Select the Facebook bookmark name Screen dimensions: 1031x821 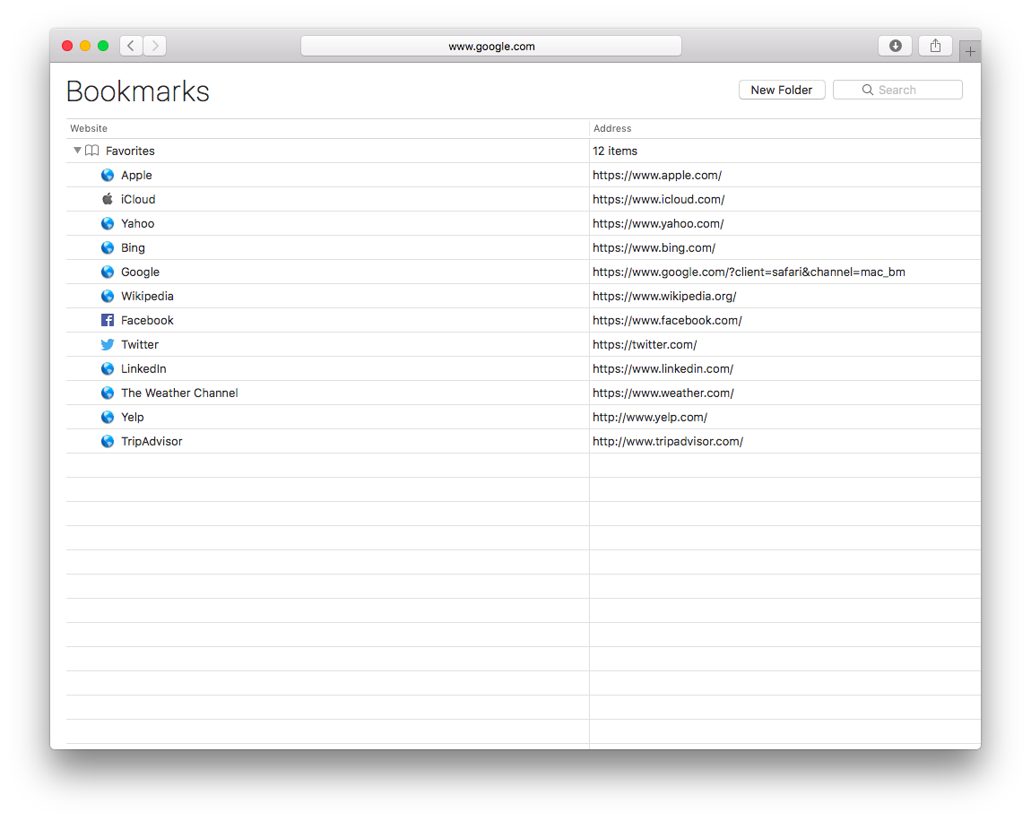tap(147, 320)
